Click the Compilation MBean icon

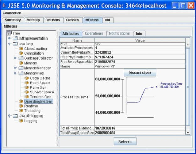21,53
